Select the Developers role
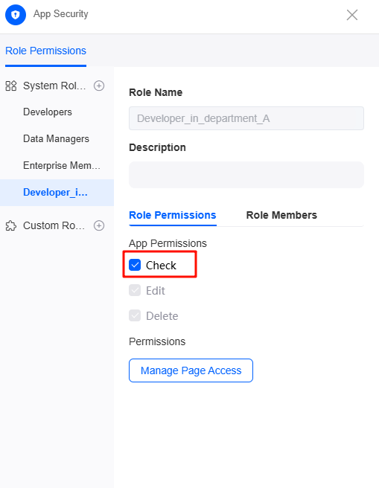This screenshot has width=379, height=488. click(x=48, y=112)
